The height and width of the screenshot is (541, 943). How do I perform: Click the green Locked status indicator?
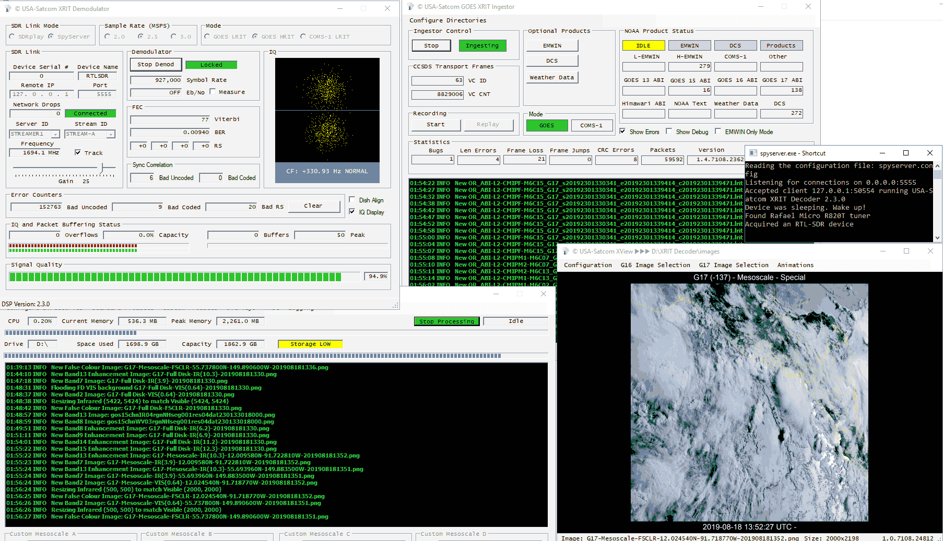pyautogui.click(x=211, y=65)
